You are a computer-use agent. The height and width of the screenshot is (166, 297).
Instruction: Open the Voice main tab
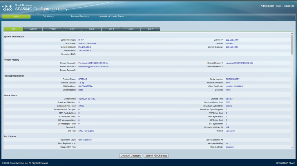pyautogui.click(x=16, y=17)
